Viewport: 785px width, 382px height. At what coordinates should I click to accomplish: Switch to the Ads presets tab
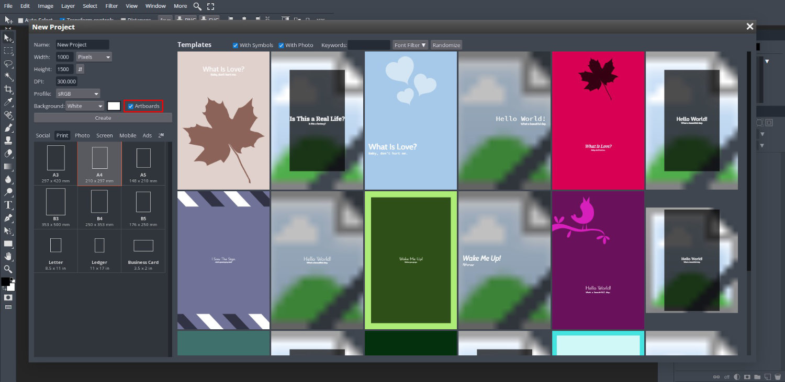(x=148, y=135)
